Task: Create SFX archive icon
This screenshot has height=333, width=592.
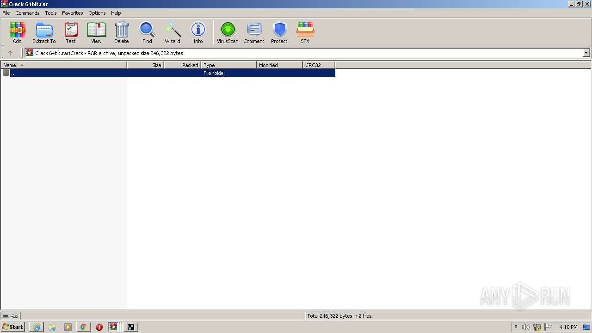Action: click(305, 32)
